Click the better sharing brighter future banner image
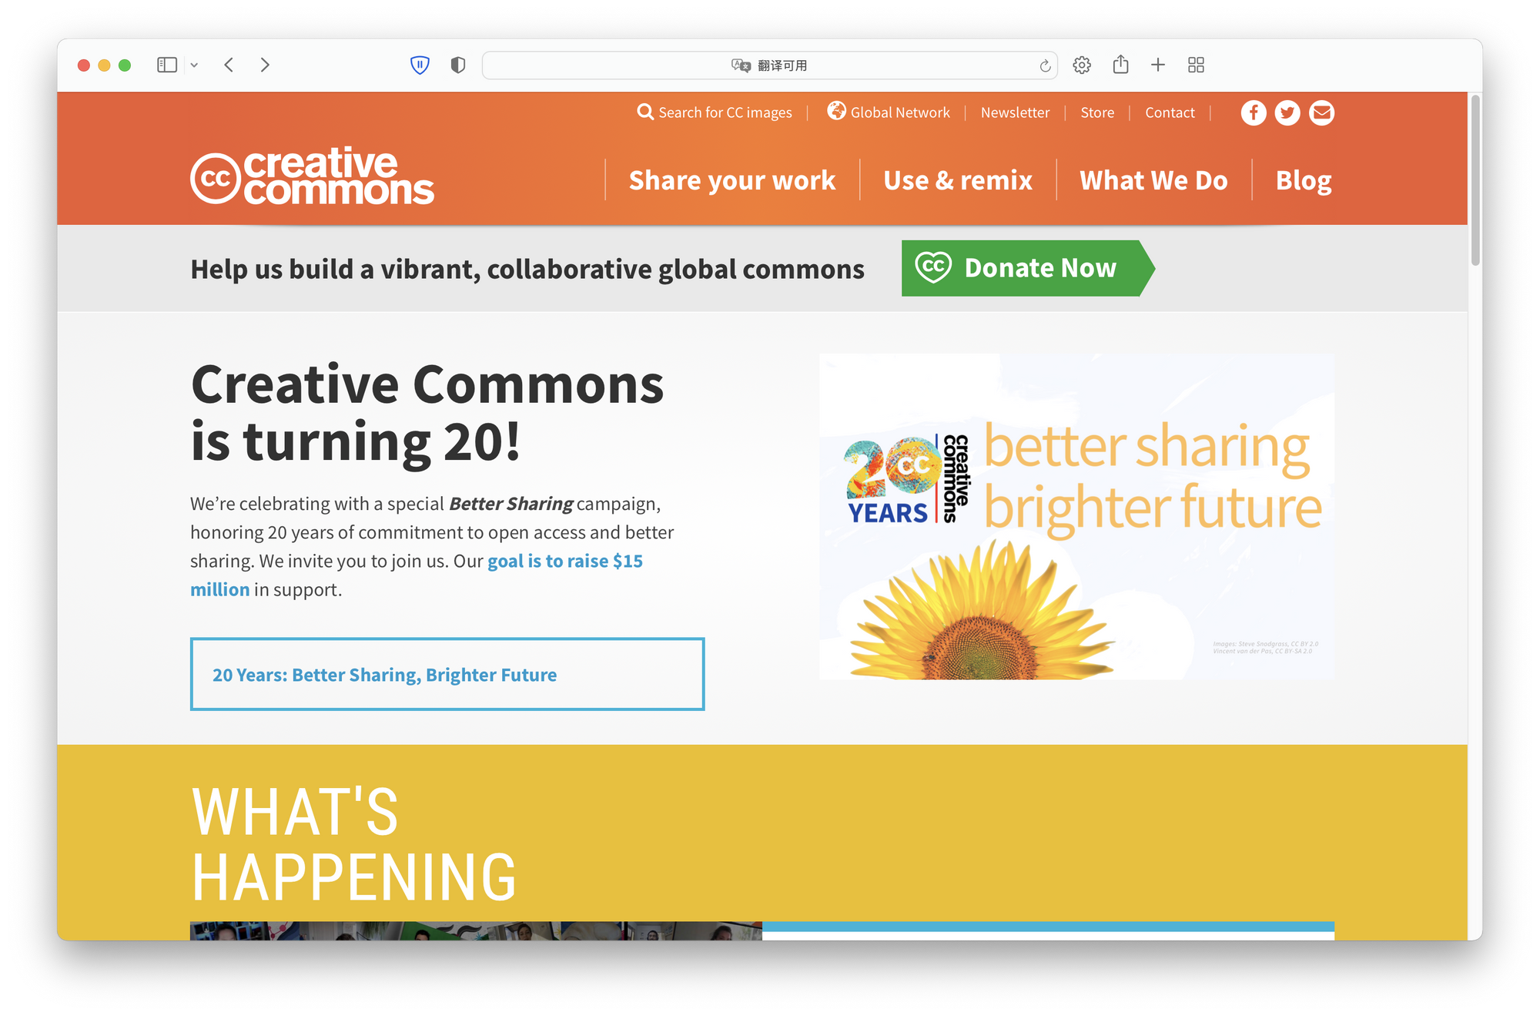Screen dimensions: 1540x1016 click(1076, 516)
